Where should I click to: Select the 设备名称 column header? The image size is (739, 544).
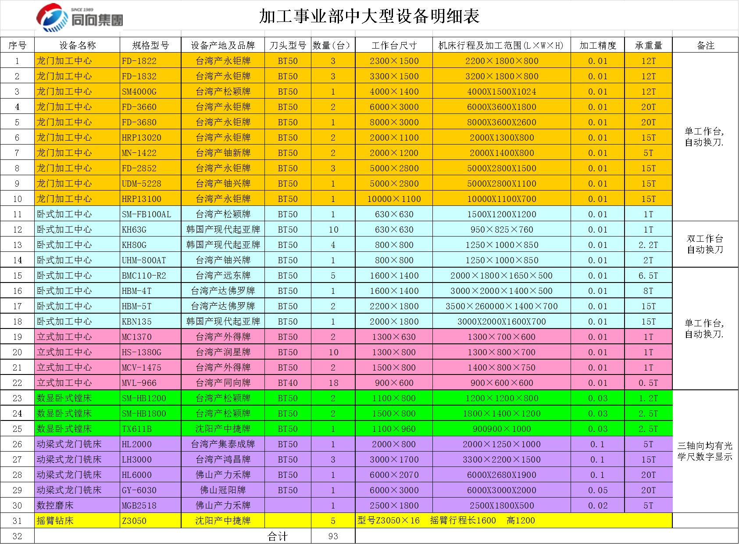click(x=77, y=45)
